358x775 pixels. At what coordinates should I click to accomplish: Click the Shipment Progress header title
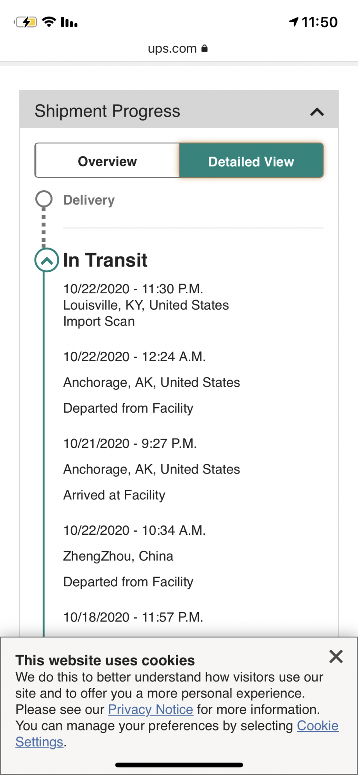point(107,111)
